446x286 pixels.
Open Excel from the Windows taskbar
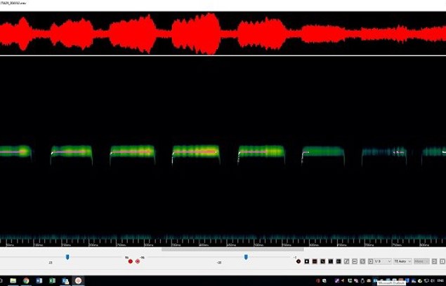[x=52, y=280]
